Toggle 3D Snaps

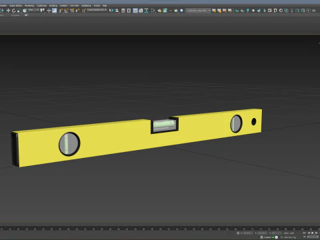pos(61,11)
